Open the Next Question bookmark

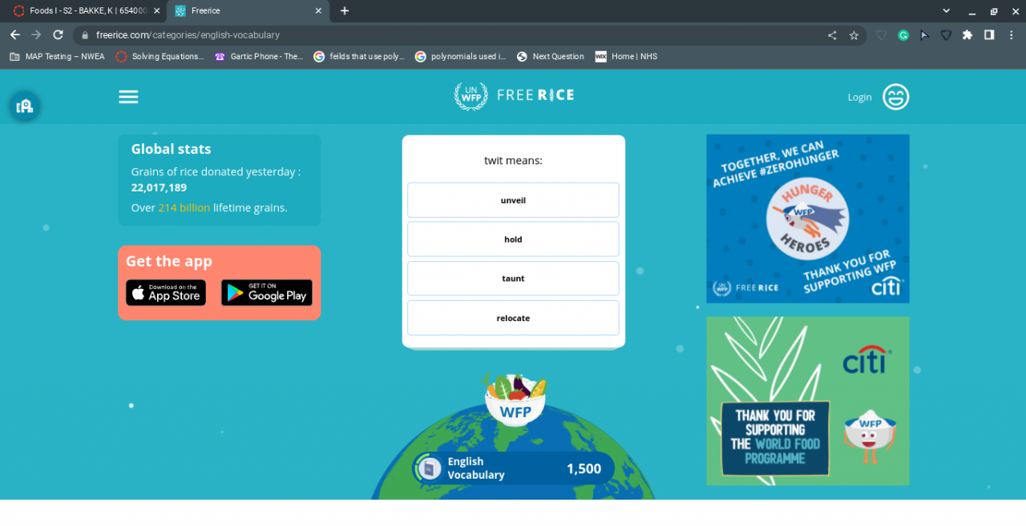click(551, 57)
